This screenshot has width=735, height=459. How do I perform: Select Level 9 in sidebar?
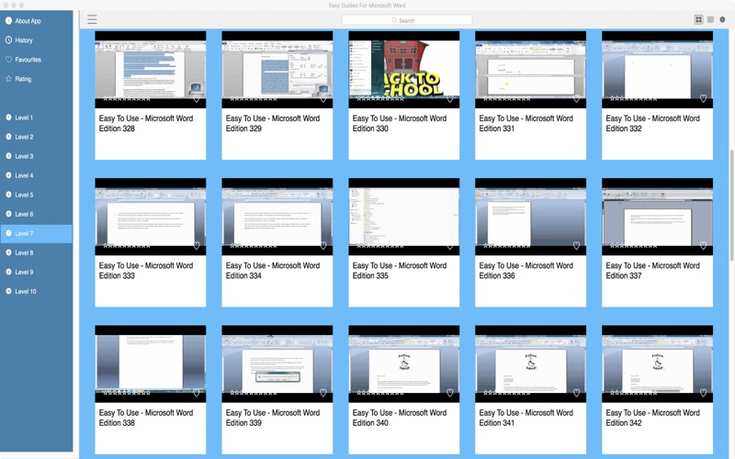tap(37, 272)
